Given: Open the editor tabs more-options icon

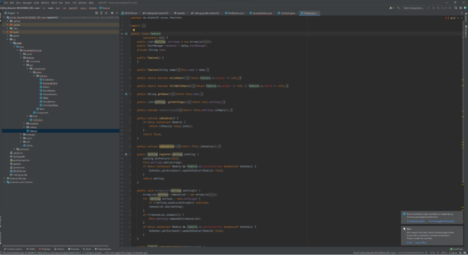Looking at the screenshot, I should click(x=462, y=13).
